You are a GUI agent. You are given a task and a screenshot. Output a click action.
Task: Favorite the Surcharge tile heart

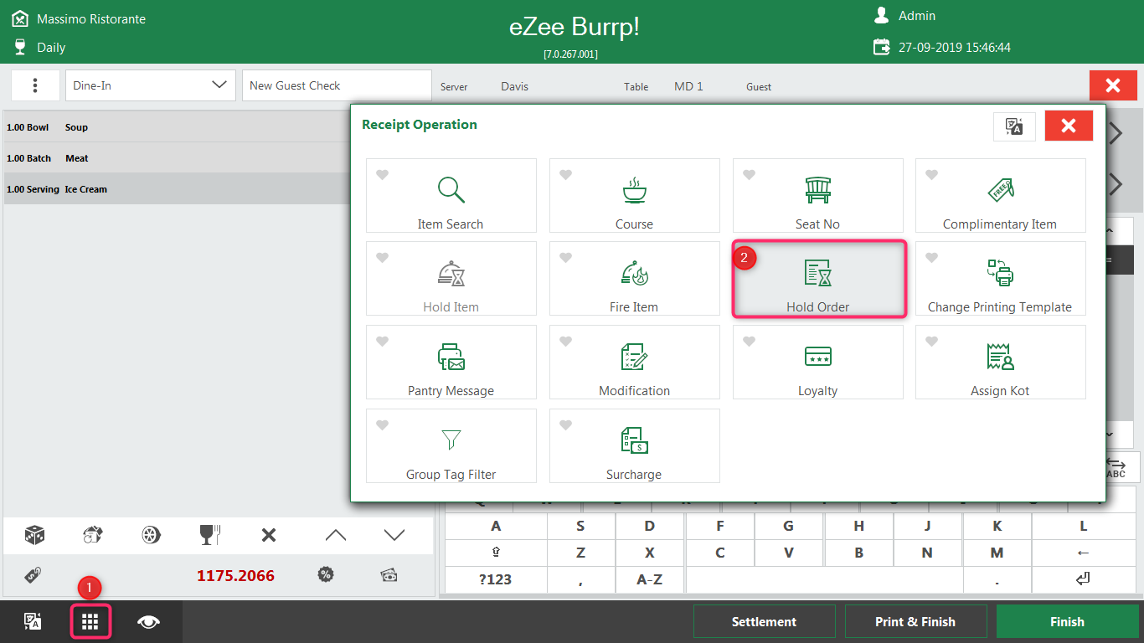tap(565, 425)
